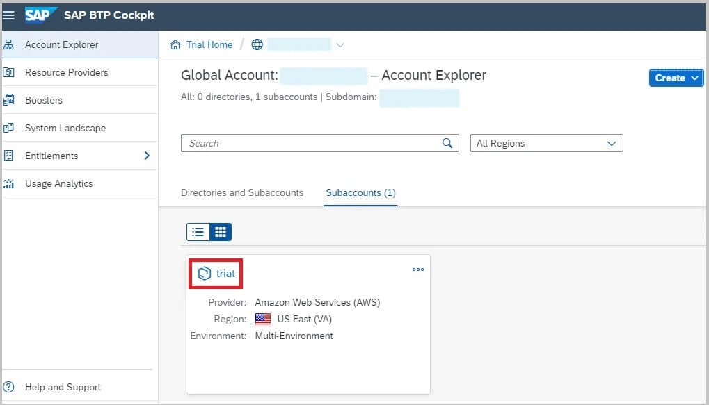Expand the Entitlements submenu arrow
This screenshot has height=405, width=709.
point(147,156)
